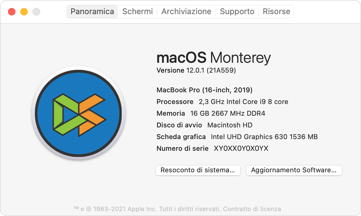Open the Contratto di licenza link
Viewport: 361px width, 216px height.
pyautogui.click(x=252, y=209)
